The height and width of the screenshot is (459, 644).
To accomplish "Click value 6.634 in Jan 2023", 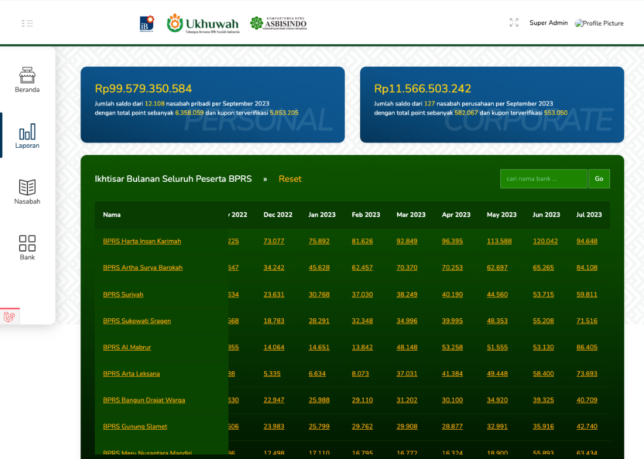I will 317,374.
